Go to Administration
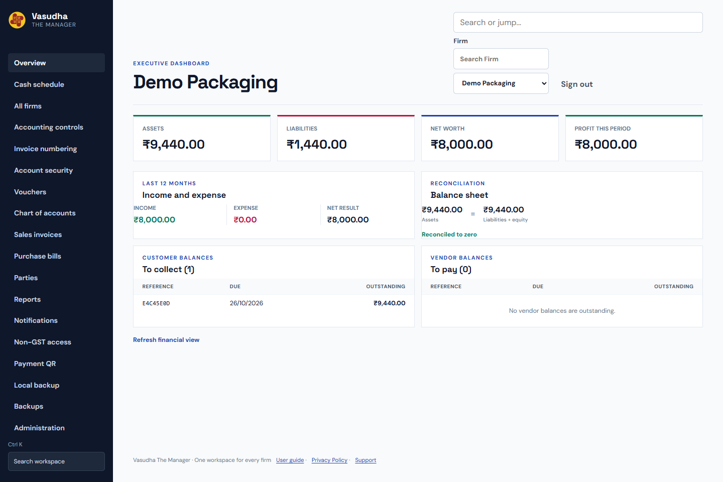This screenshot has width=723, height=482. 56,428
